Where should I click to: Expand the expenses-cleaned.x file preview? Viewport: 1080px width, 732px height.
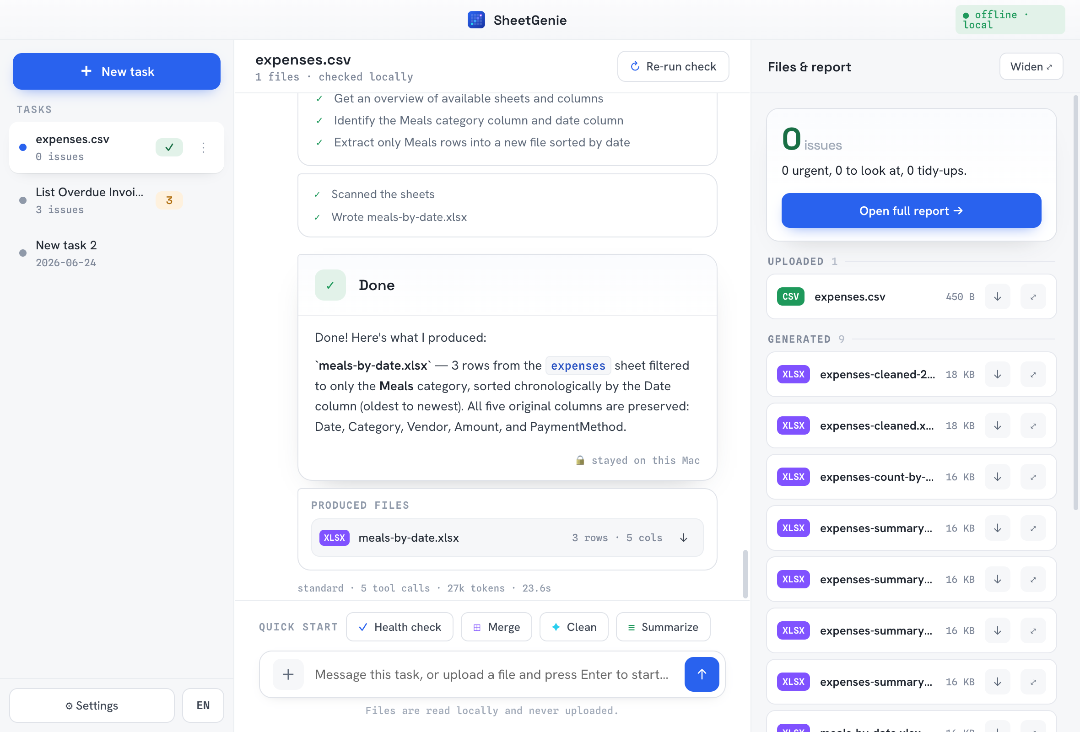(x=1033, y=425)
